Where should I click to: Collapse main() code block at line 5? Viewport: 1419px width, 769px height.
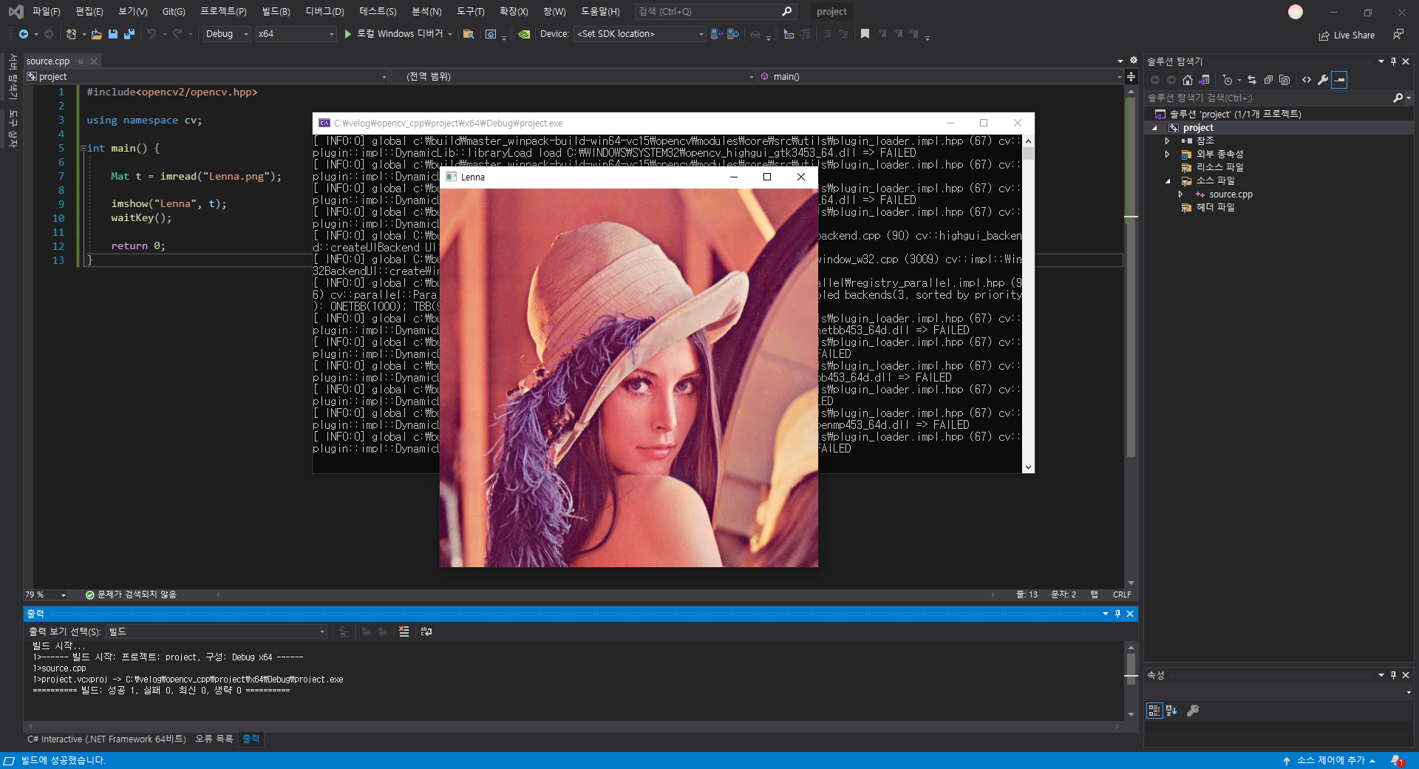click(x=84, y=148)
